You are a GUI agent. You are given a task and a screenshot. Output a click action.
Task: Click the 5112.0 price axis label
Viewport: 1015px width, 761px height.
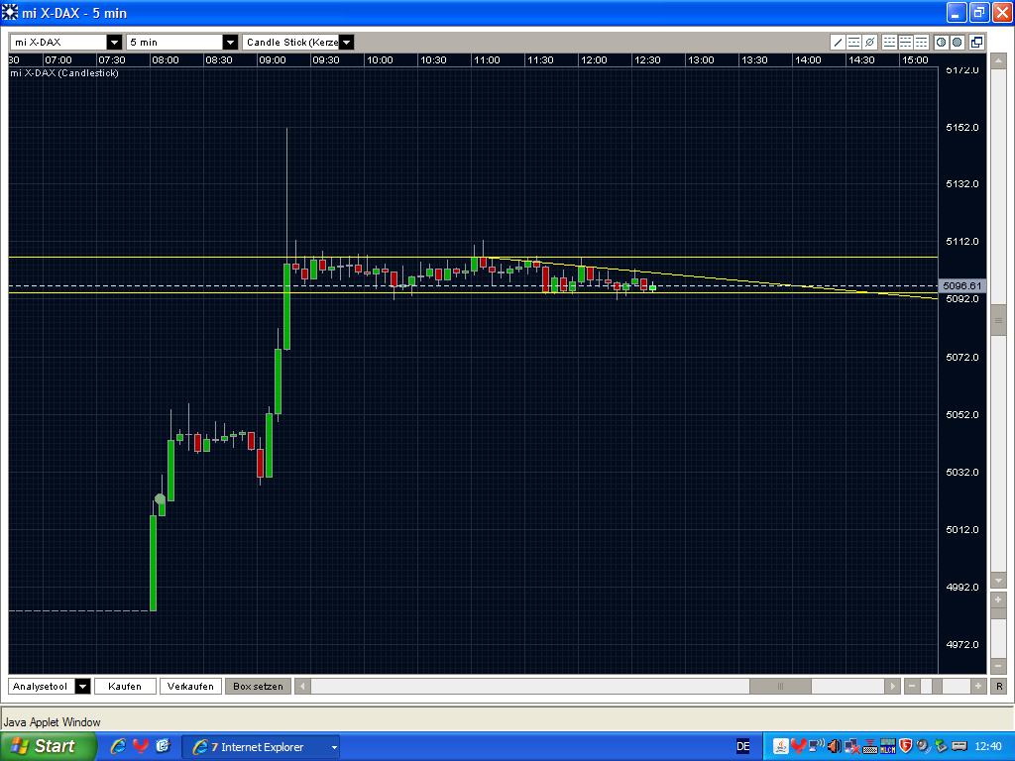(x=961, y=242)
